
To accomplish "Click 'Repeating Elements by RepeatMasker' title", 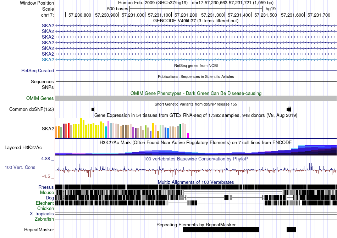I will [x=196, y=225].
